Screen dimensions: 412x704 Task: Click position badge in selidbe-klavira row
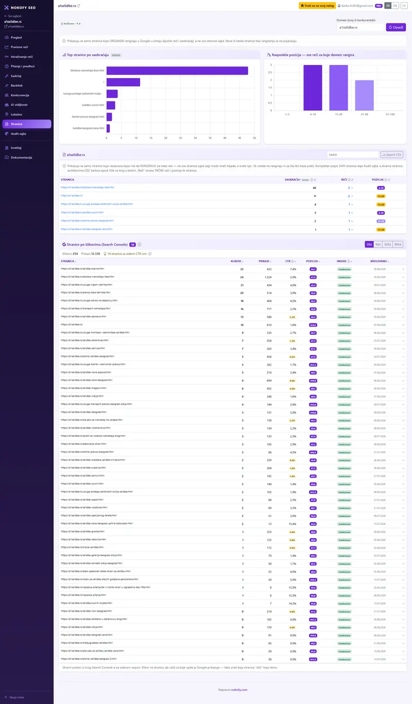(x=313, y=269)
